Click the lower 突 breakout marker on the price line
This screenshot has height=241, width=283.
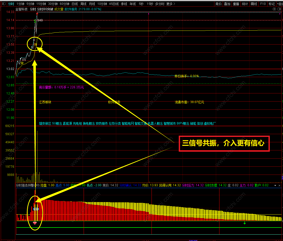(x=22, y=63)
